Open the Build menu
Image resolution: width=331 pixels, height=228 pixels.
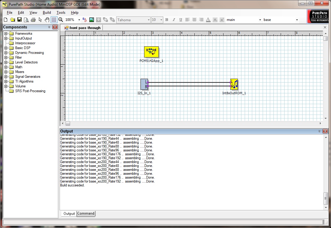point(47,13)
